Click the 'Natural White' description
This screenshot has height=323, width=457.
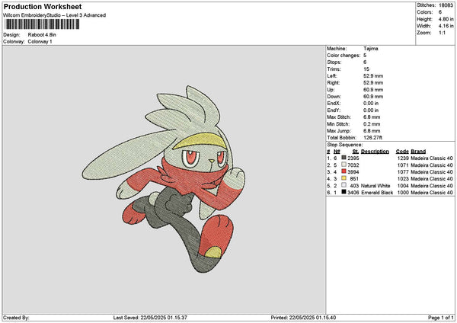(376, 186)
